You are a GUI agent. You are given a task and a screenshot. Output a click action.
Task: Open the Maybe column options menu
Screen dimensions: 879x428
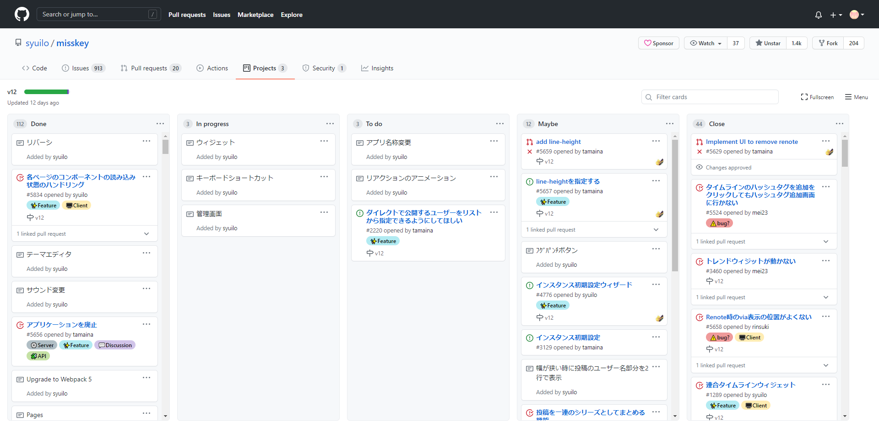(x=670, y=124)
